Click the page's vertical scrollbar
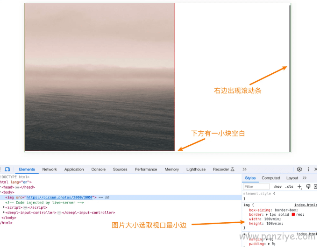Viewport: 320px width, 247px height. tap(290, 78)
